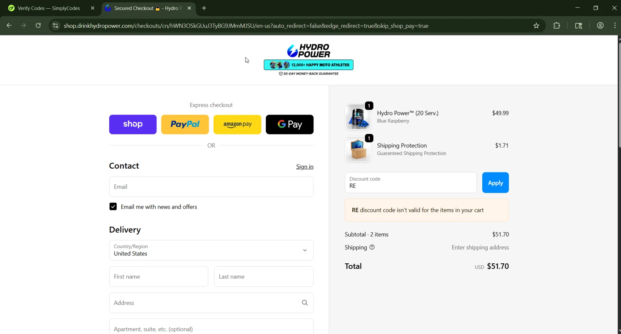Image resolution: width=621 pixels, height=334 pixels.
Task: Click the browser forward arrow
Action: click(x=24, y=26)
